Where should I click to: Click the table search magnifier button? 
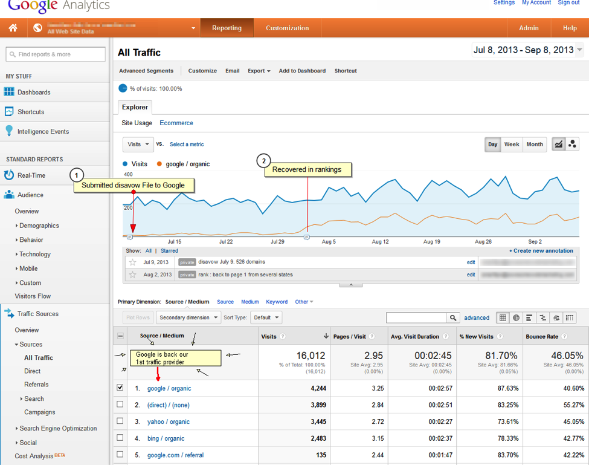453,317
